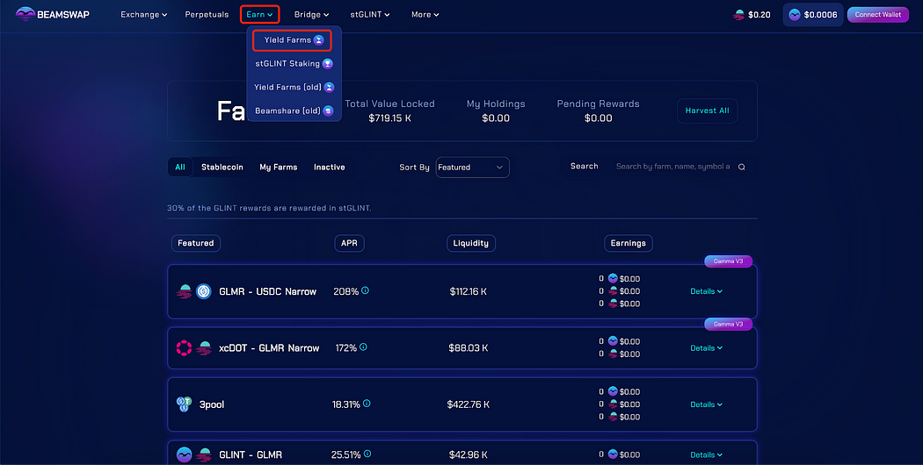923x465 pixels.
Task: Click the USDC token icon in GLMR - USDC row
Action: tap(204, 291)
